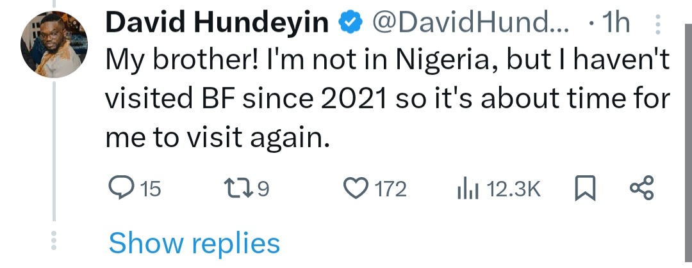This screenshot has height=268, width=692.
Task: Open the share icon menu
Action: click(641, 188)
